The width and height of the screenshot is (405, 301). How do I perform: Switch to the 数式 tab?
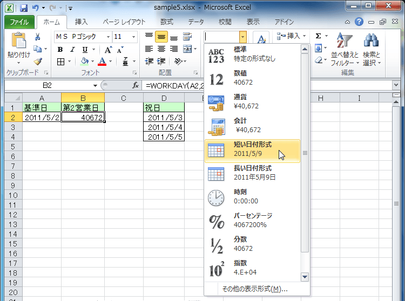point(167,22)
